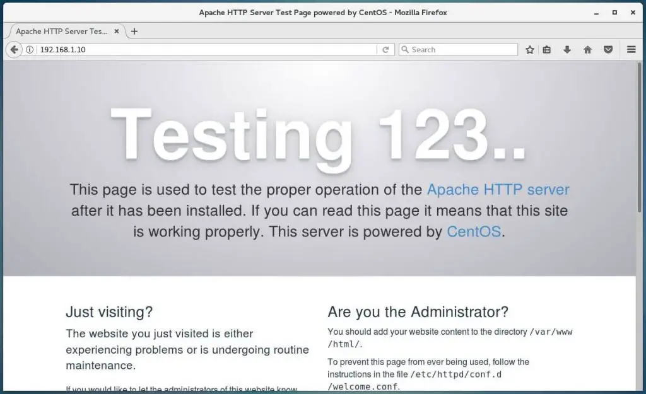
Task: Close the Firefox window
Action: tap(633, 13)
